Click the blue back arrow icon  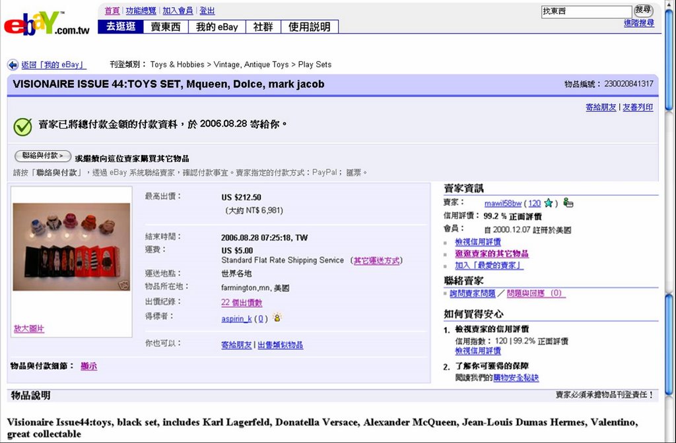(13, 65)
